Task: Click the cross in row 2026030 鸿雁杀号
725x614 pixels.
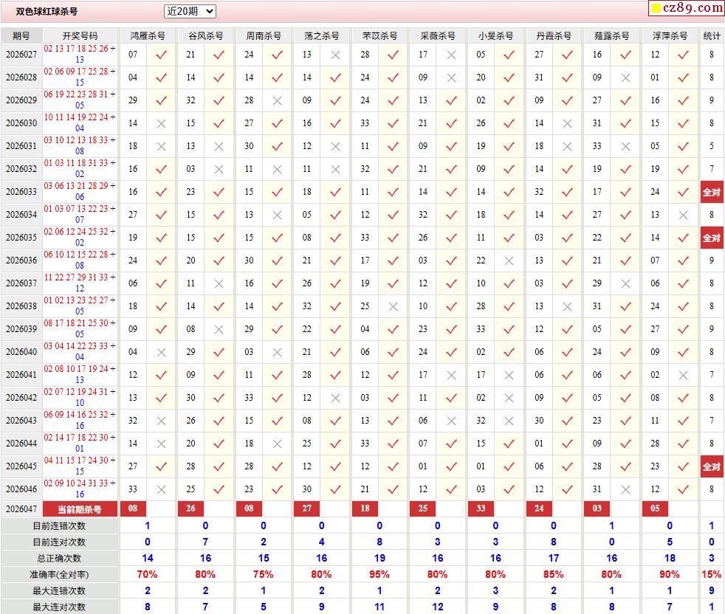Action: tap(161, 124)
